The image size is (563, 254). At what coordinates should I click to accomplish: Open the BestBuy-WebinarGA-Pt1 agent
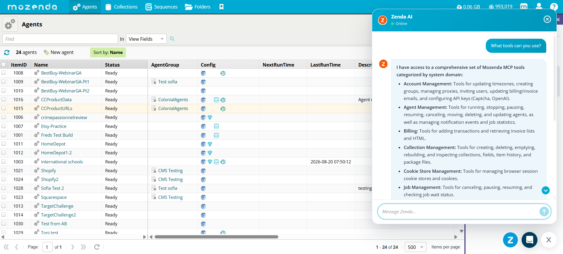pyautogui.click(x=65, y=82)
